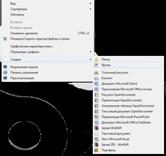Expand the Сортировка submenu arrow

click(x=90, y=9)
